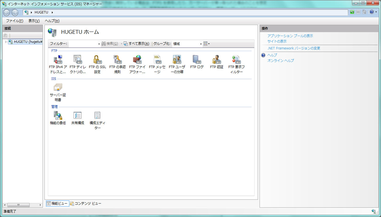381x217 pixels.
Task: Click the blue help question mark icon in the address bar
Action: (372, 12)
